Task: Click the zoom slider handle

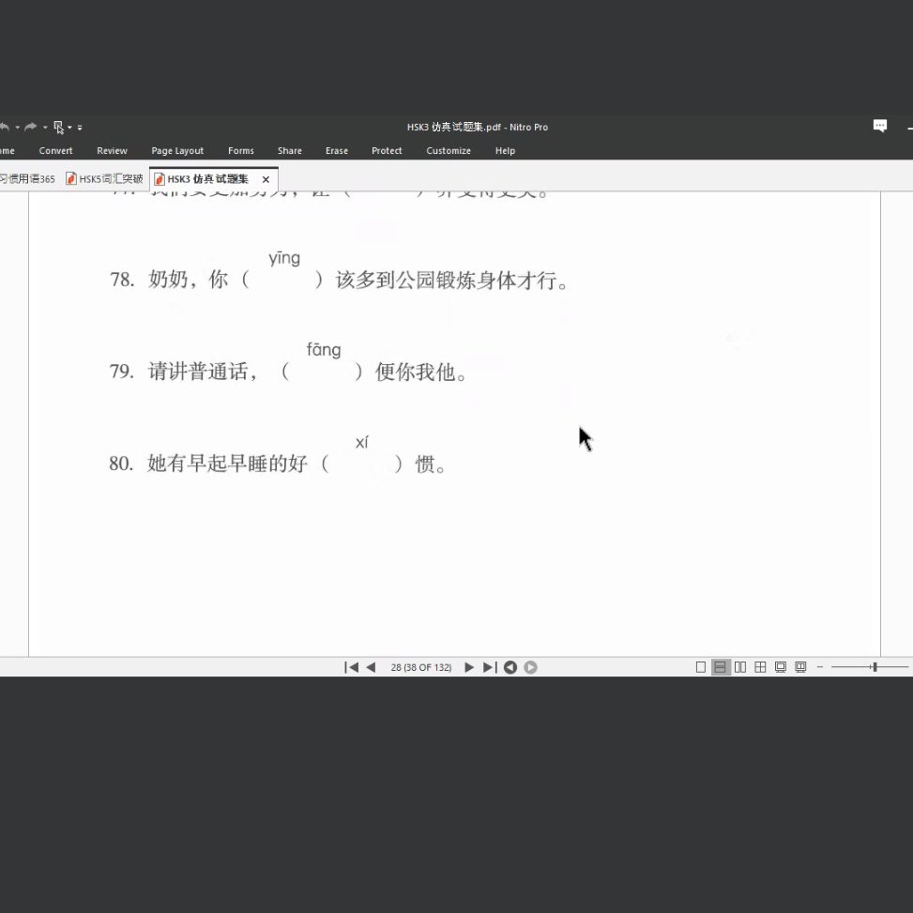Action: 875,667
